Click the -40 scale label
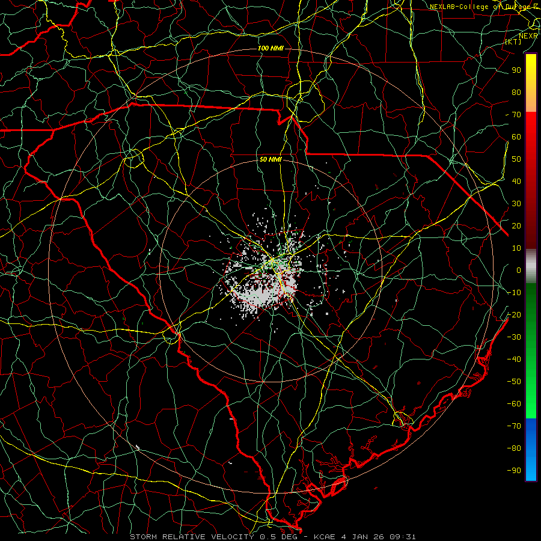Image resolution: width=541 pixels, height=541 pixels. tap(514, 359)
